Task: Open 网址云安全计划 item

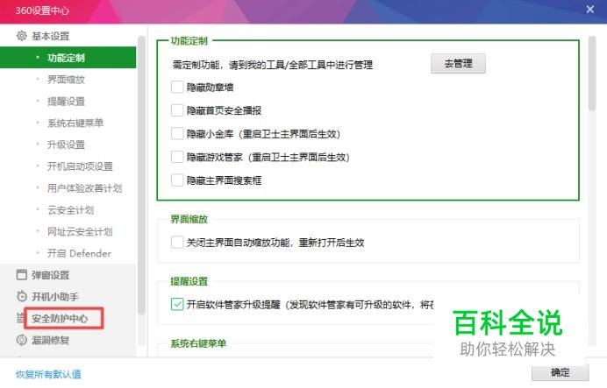Action: click(x=80, y=231)
